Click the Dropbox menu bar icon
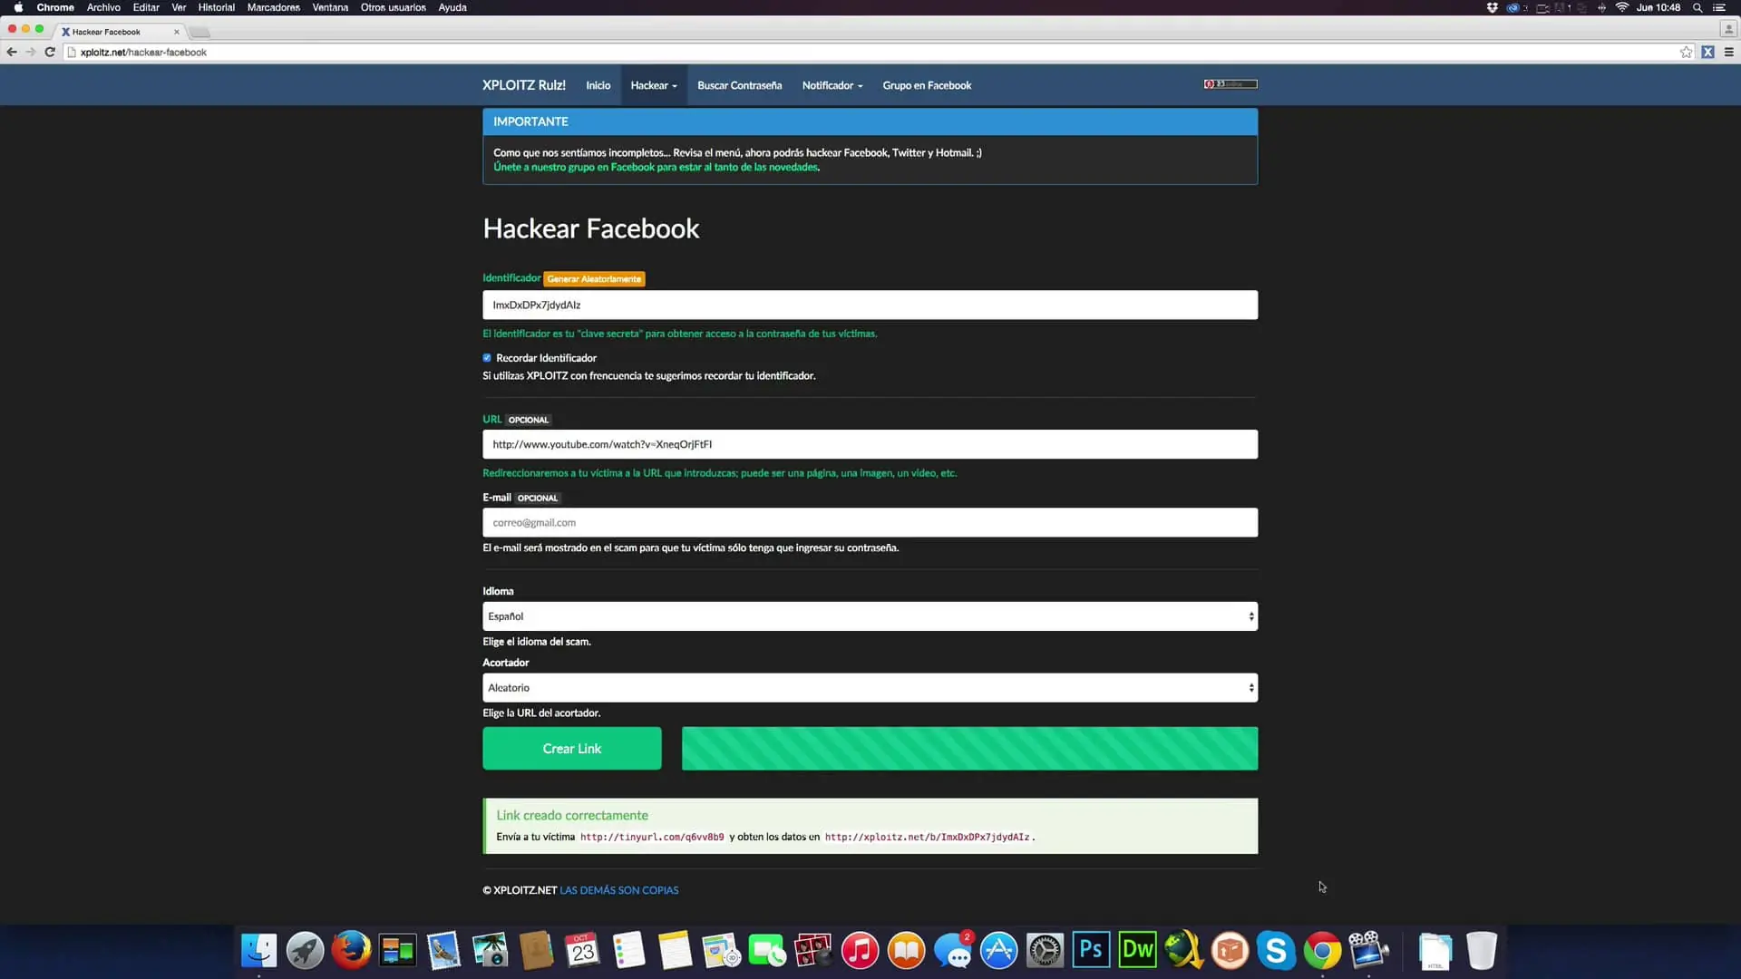The height and width of the screenshot is (979, 1741). click(1493, 7)
